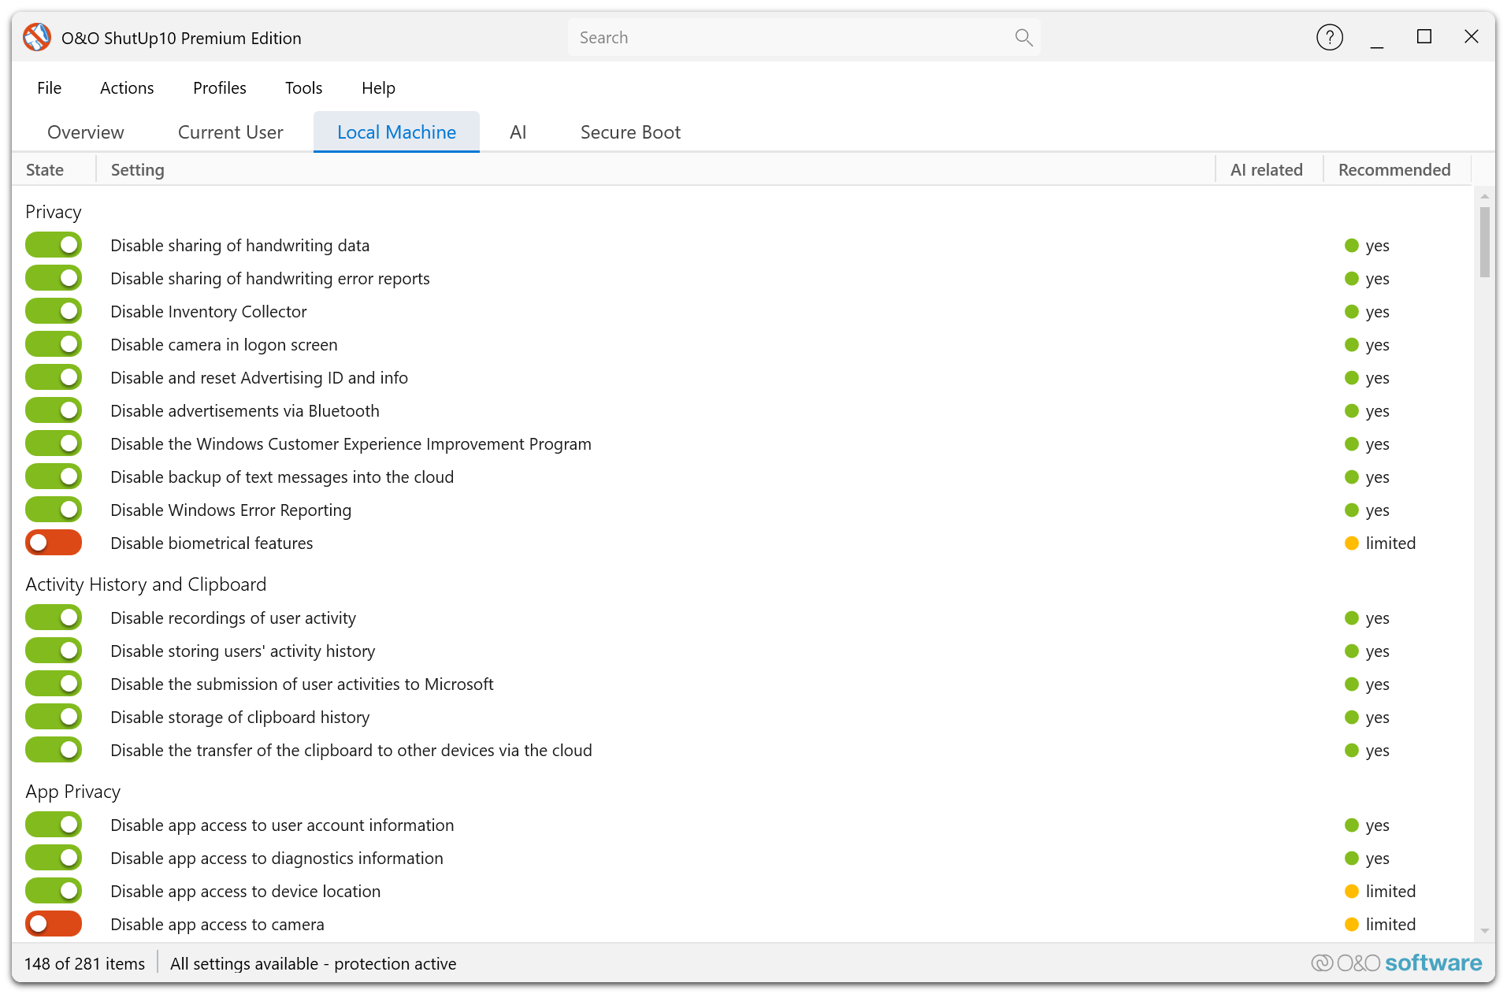This screenshot has height=994, width=1507.
Task: Toggle Disable Inventory Collector switch
Action: click(54, 311)
